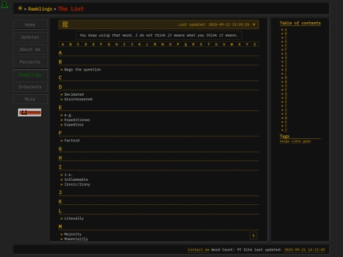Click 'Expeditioner' entry
The height and width of the screenshot is (257, 343).
click(77, 120)
